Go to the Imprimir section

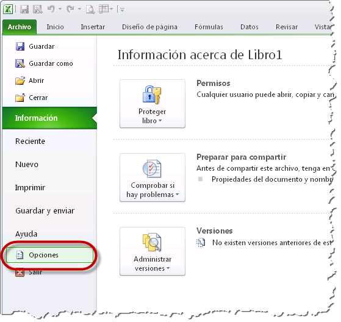[30, 188]
